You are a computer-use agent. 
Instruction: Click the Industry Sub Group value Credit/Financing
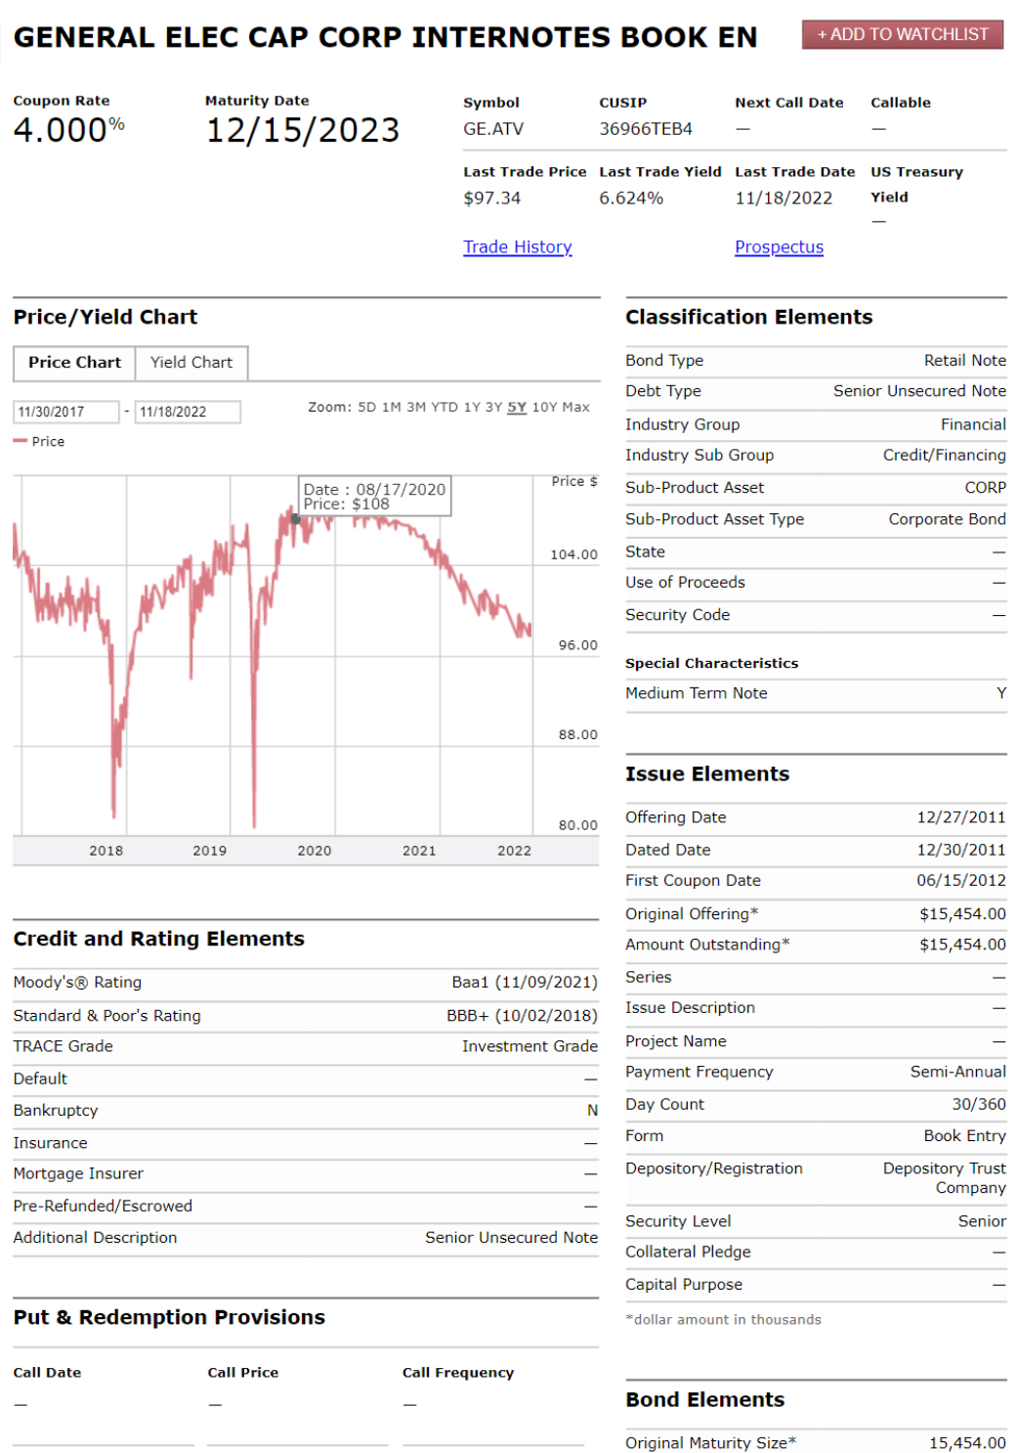pyautogui.click(x=945, y=456)
